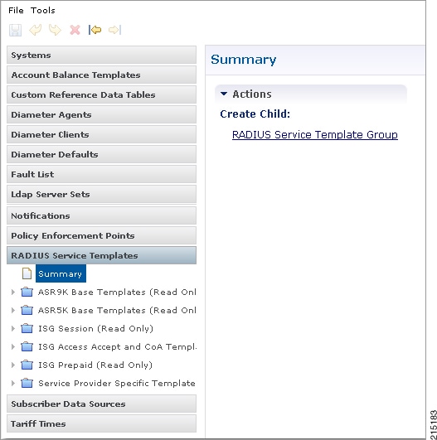Click the red X delete icon

click(75, 30)
